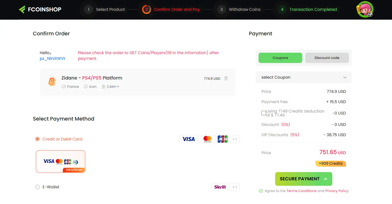The width and height of the screenshot is (392, 204).
Task: Open the select Coupon dropdown
Action: tap(303, 77)
